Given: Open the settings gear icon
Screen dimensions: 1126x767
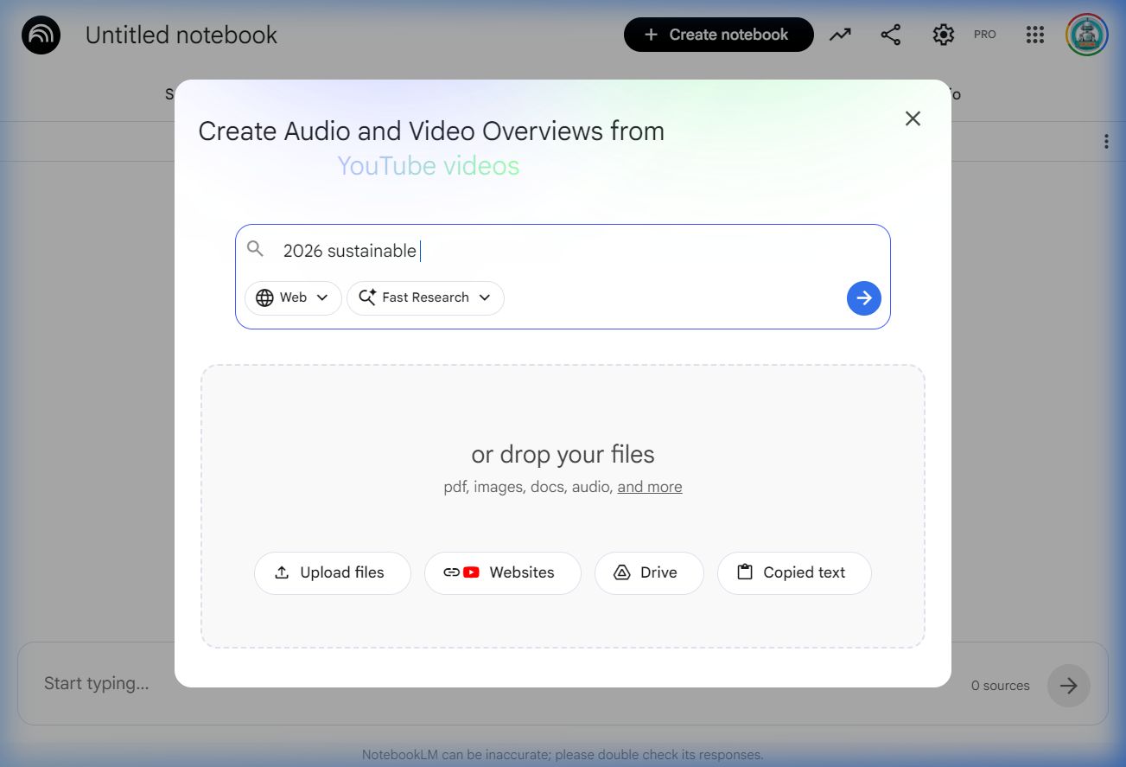Looking at the screenshot, I should pyautogui.click(x=943, y=35).
